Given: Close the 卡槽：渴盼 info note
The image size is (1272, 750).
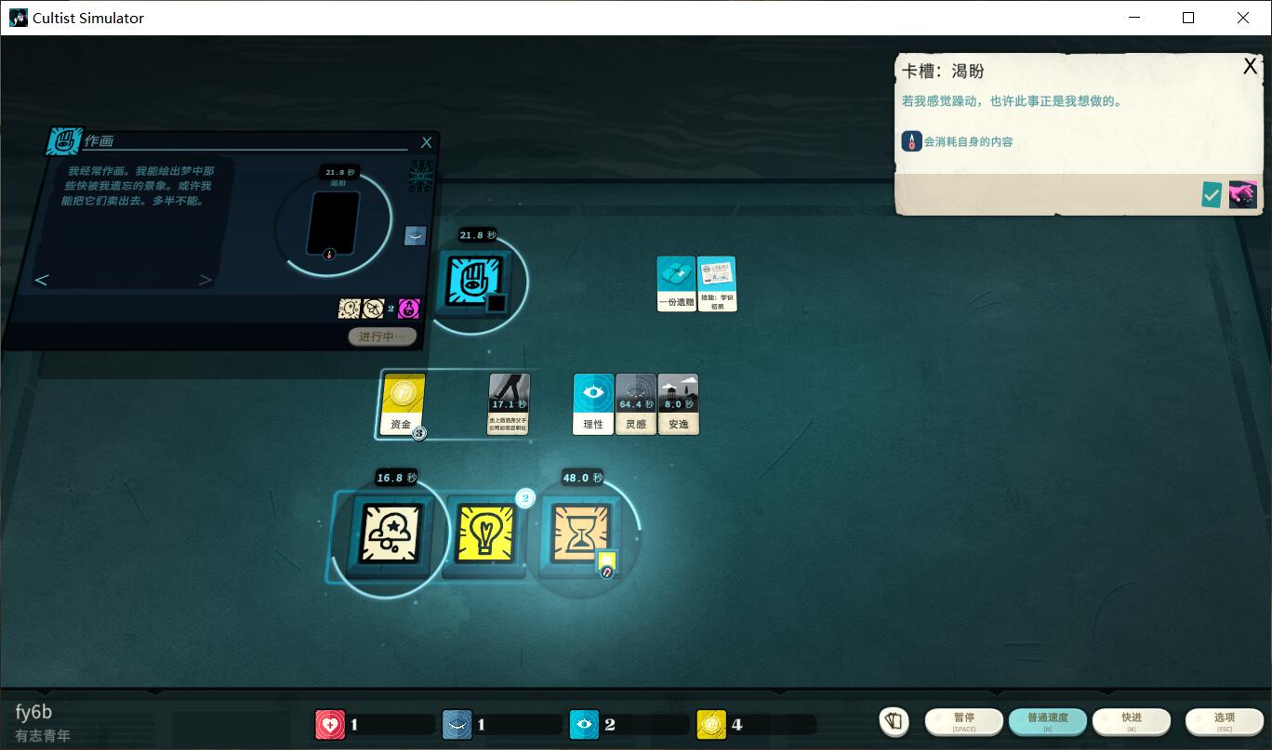Looking at the screenshot, I should click(x=1251, y=65).
